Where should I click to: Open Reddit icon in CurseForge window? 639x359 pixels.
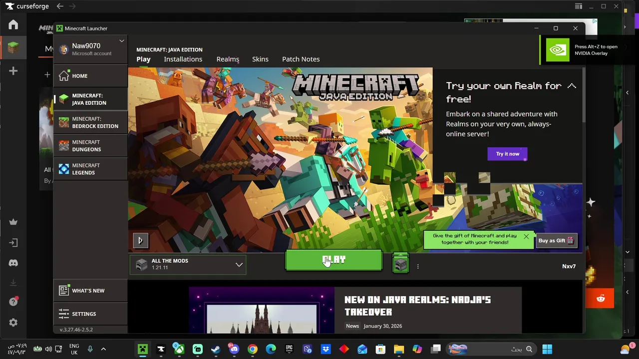click(x=601, y=299)
